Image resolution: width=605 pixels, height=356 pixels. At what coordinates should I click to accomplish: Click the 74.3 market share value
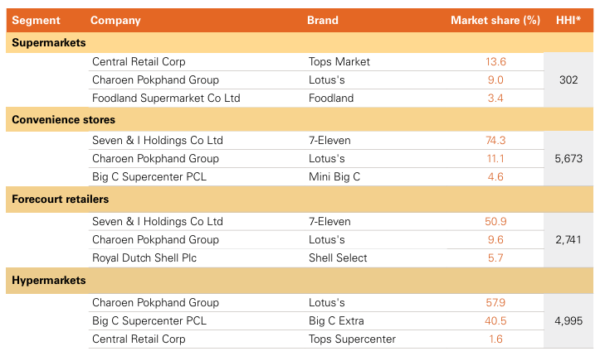click(x=495, y=141)
